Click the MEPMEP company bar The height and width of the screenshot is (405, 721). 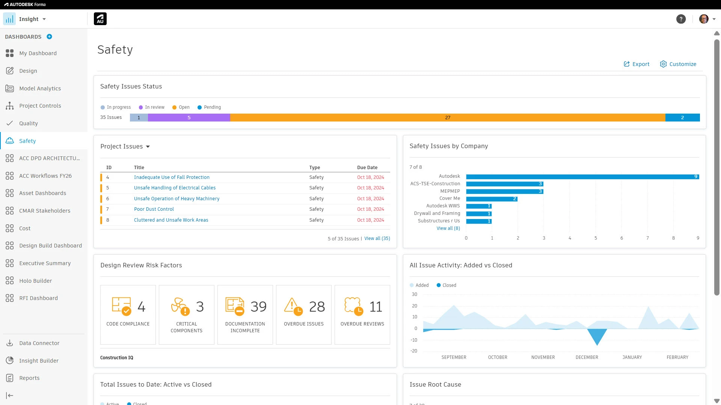coord(505,191)
